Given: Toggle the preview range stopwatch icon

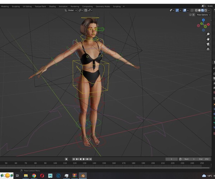Looking at the screenshot, I should pos(180,159).
